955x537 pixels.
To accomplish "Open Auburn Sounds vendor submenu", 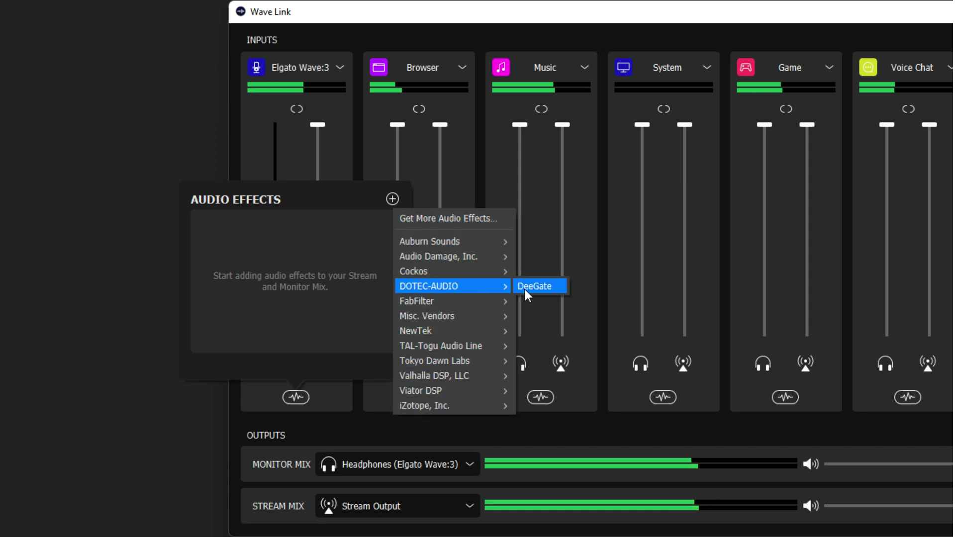I will [454, 241].
